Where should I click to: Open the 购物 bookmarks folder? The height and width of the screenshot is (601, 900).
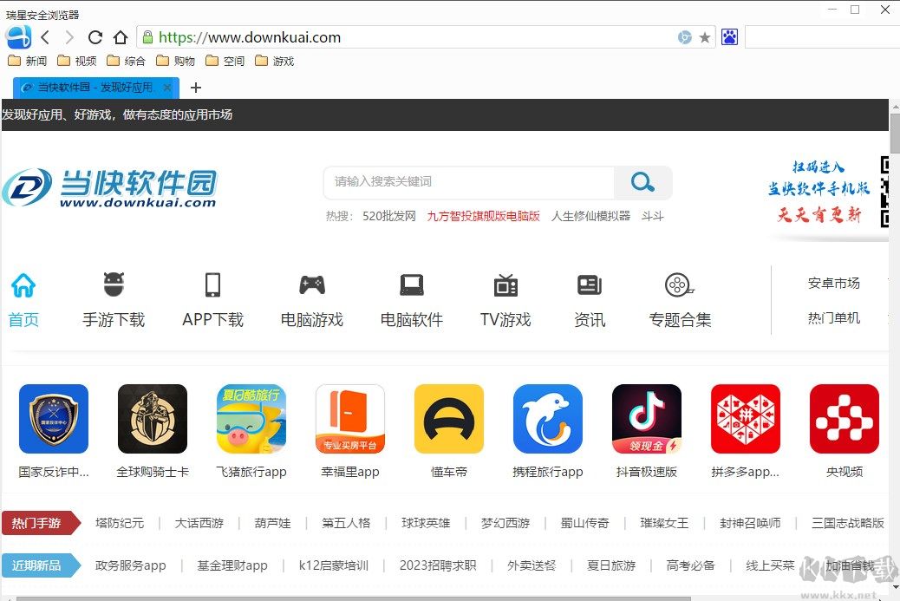176,61
